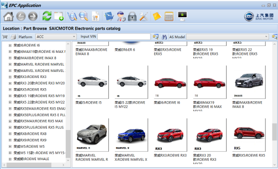Image resolution: width=278 pixels, height=169 pixels.
Task: Expand the ROEWE RX3 tree node
Action: click(10, 77)
